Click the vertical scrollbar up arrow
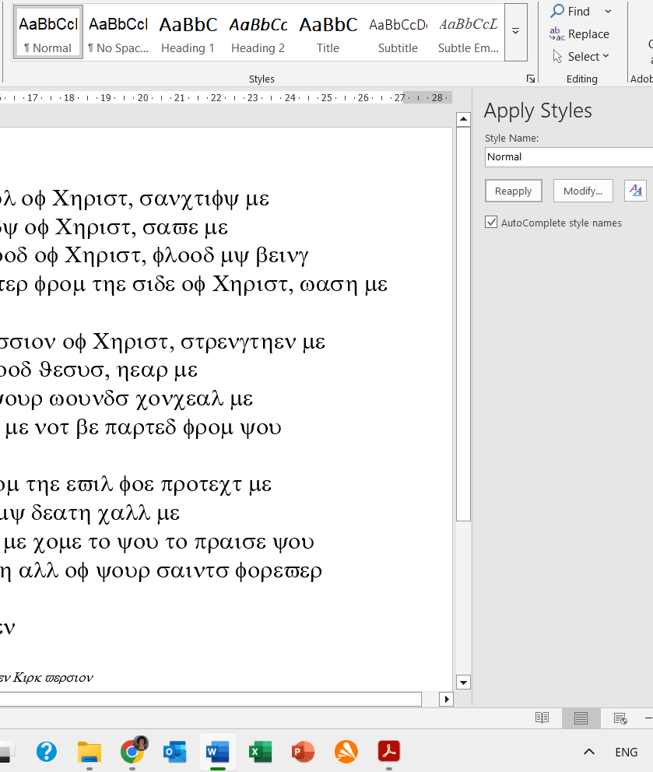Image resolution: width=653 pixels, height=772 pixels. point(463,119)
